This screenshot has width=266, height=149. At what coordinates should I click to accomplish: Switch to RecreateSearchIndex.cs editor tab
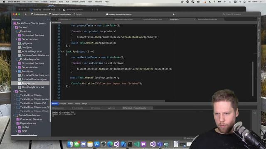pos(207,19)
